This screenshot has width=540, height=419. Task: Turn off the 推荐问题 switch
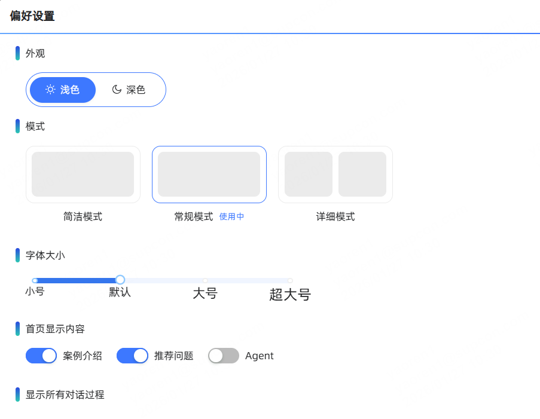(x=132, y=356)
